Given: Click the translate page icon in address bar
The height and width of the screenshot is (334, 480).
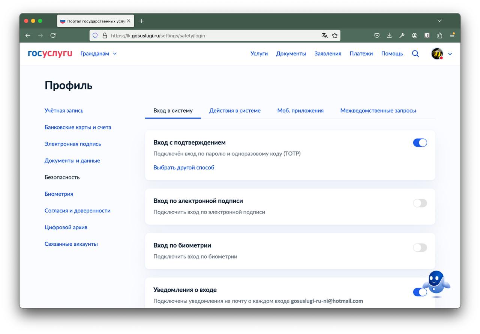Looking at the screenshot, I should (x=325, y=36).
